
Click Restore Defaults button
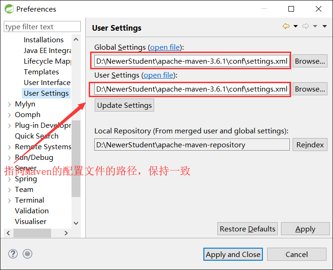point(248,229)
